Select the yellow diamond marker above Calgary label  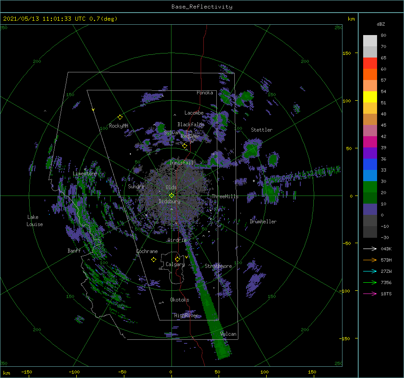click(x=177, y=259)
